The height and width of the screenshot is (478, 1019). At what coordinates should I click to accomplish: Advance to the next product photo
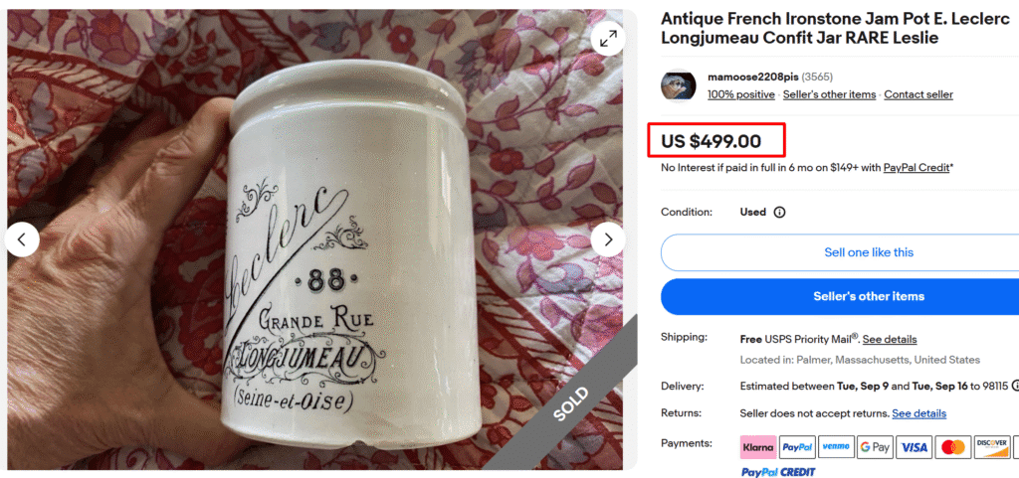tap(607, 239)
